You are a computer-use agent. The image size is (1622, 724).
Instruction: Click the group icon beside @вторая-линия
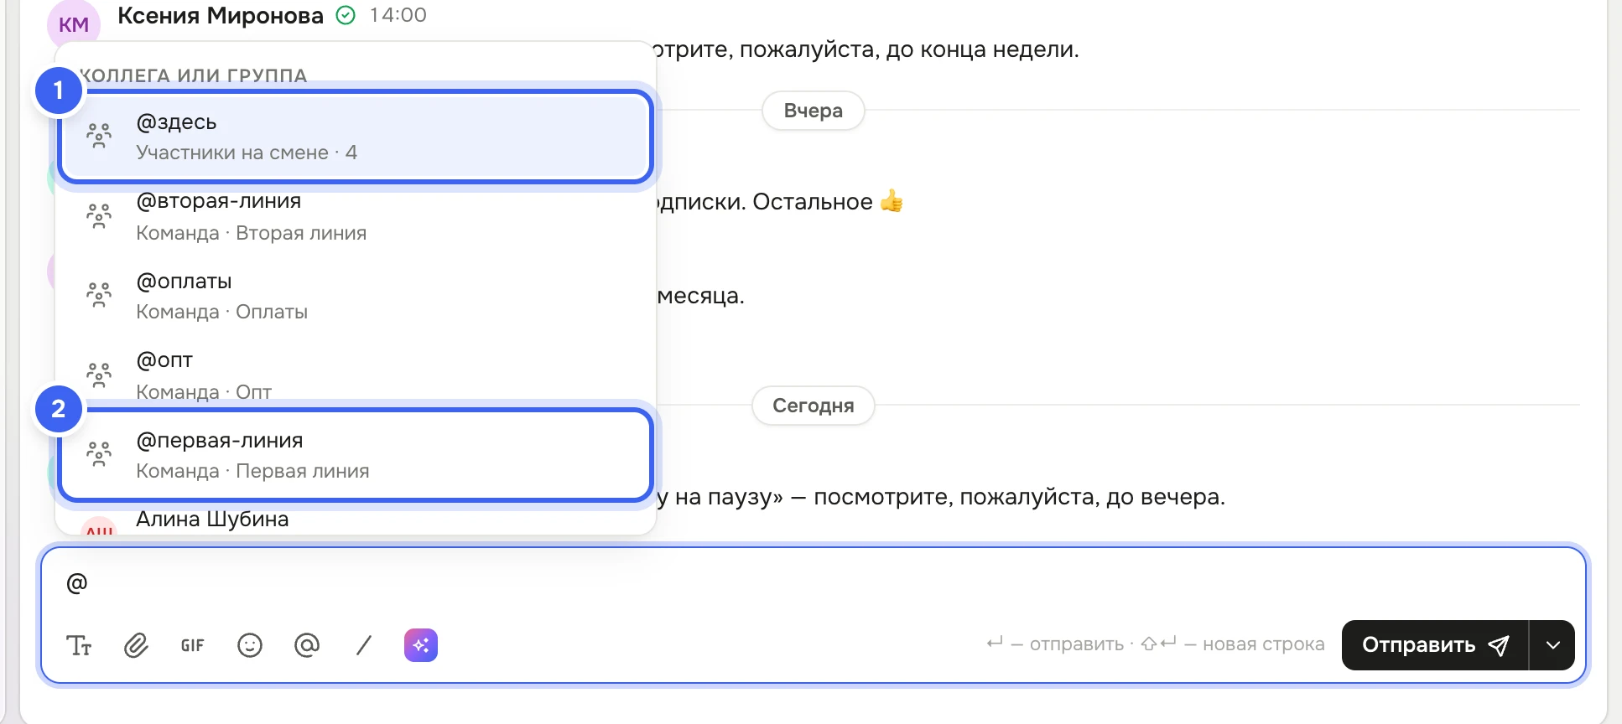tap(99, 216)
